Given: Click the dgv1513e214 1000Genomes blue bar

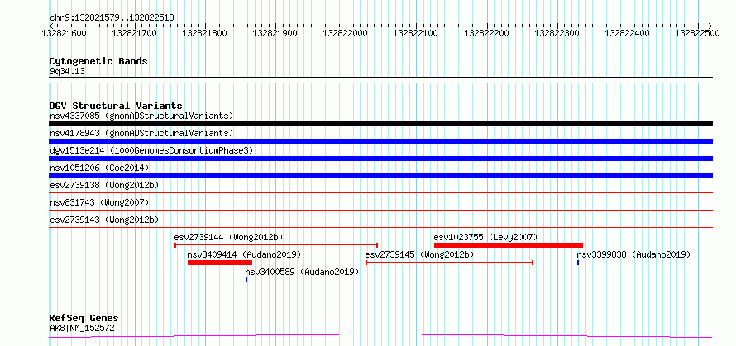Looking at the screenshot, I should tap(380, 159).
